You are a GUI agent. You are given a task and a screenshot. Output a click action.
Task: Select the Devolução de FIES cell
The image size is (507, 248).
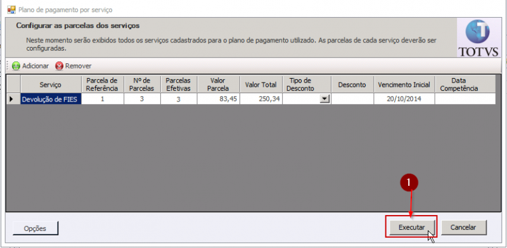coord(51,100)
